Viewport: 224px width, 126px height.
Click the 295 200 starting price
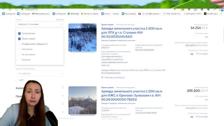coord(197,91)
